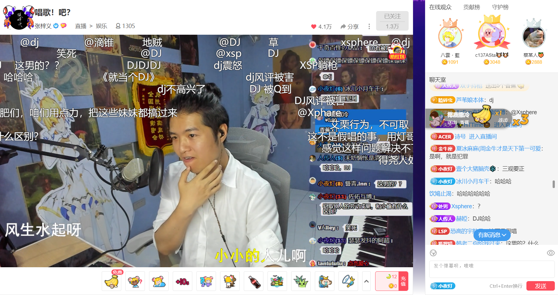
Task: Open the 直播 breadcrumb link
Action: click(81, 26)
